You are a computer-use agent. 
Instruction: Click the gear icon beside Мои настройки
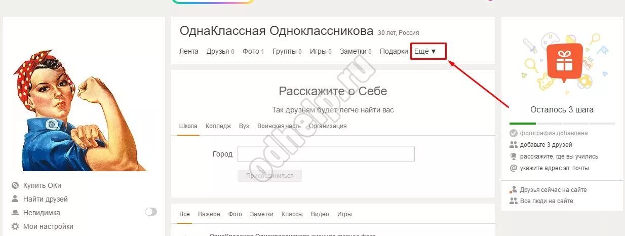[x=15, y=226]
